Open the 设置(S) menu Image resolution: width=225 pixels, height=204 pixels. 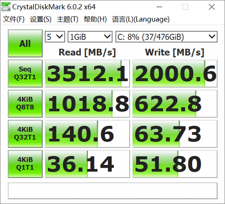click(40, 19)
